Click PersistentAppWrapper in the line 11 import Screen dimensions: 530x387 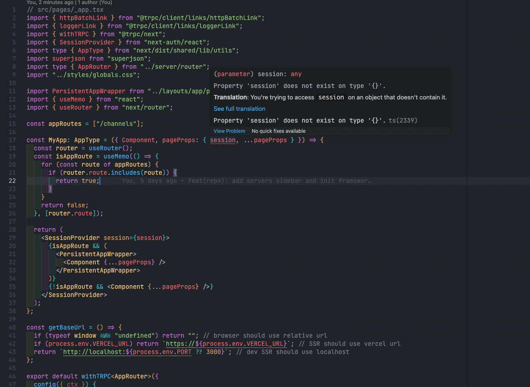tap(89, 91)
